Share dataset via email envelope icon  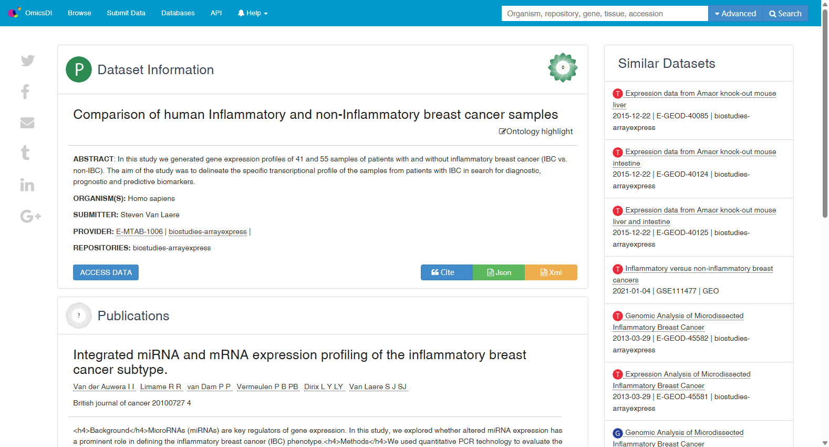tap(27, 123)
